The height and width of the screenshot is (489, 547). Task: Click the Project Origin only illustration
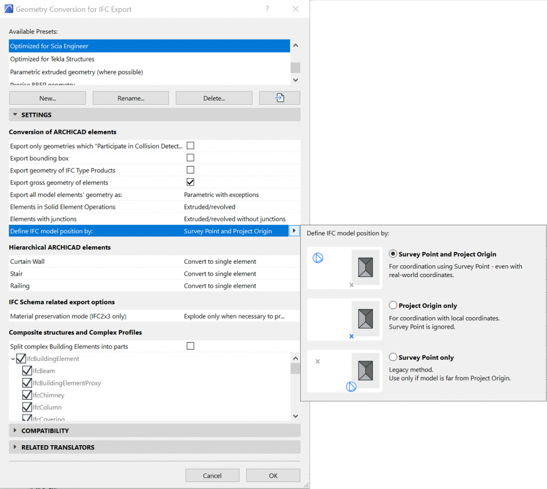coord(344,319)
